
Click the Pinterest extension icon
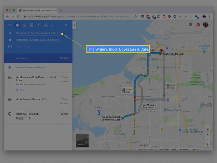tap(169, 17)
